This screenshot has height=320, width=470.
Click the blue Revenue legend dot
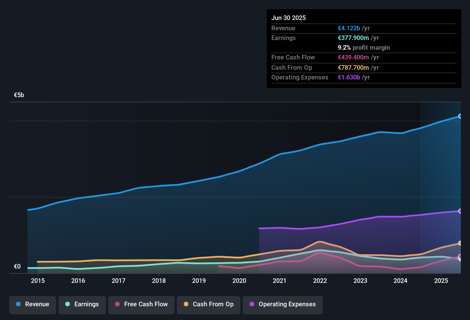18,304
